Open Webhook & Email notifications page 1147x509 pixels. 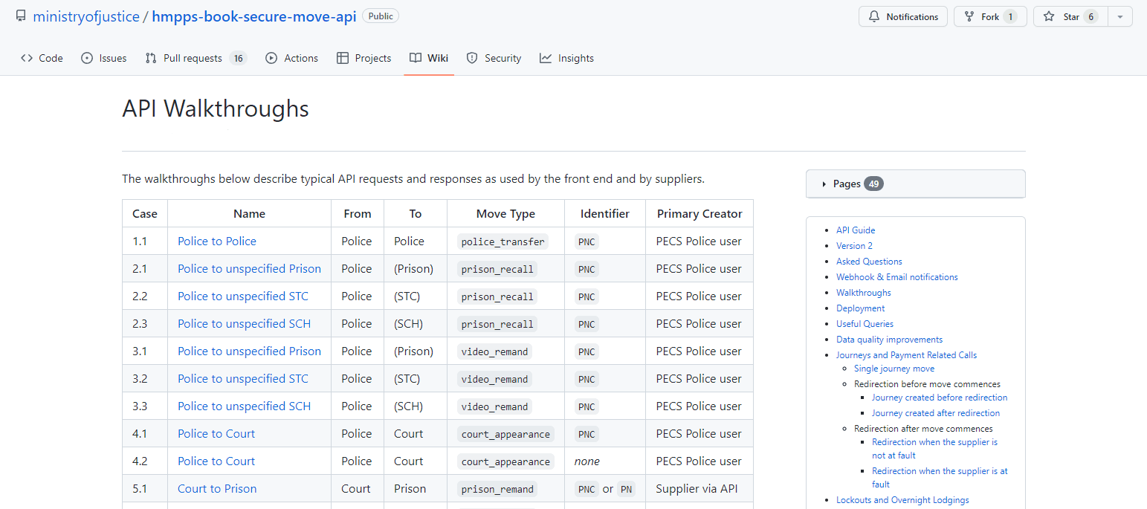(x=896, y=277)
